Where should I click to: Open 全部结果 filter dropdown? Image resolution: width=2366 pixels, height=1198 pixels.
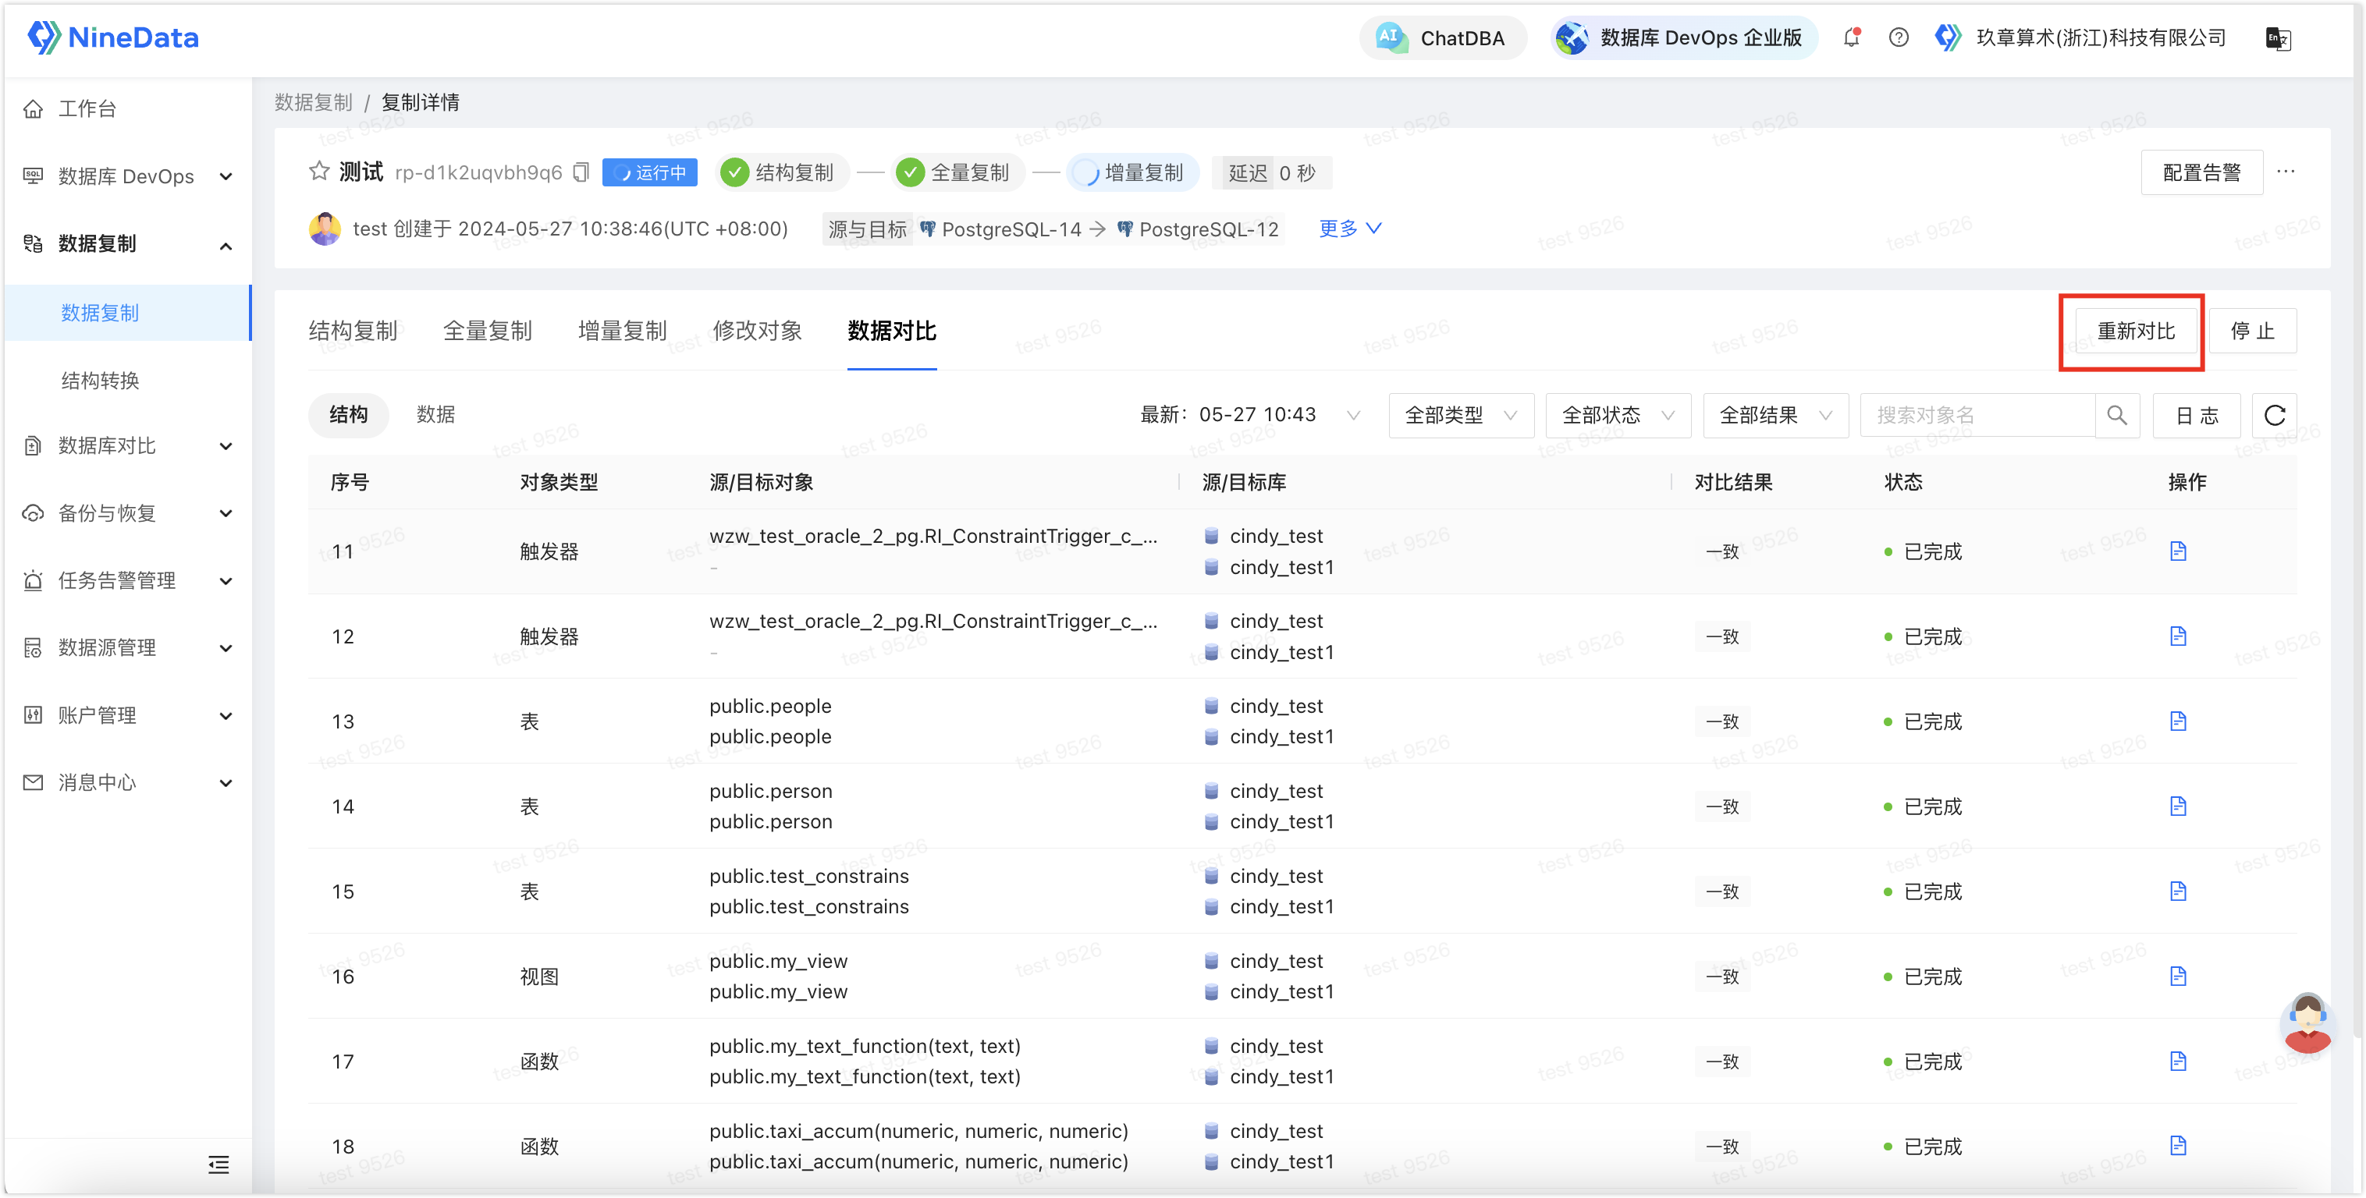click(x=1774, y=416)
